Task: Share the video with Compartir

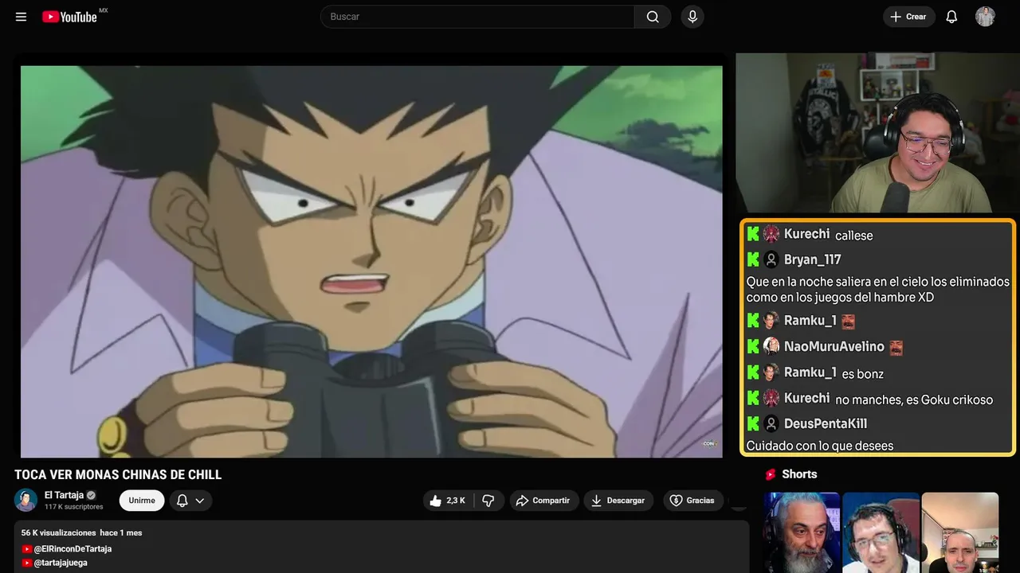Action: pyautogui.click(x=544, y=501)
